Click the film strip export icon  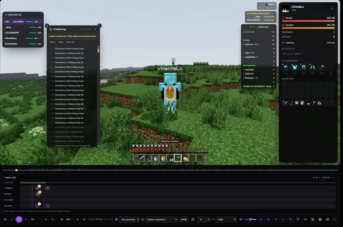coord(320,219)
